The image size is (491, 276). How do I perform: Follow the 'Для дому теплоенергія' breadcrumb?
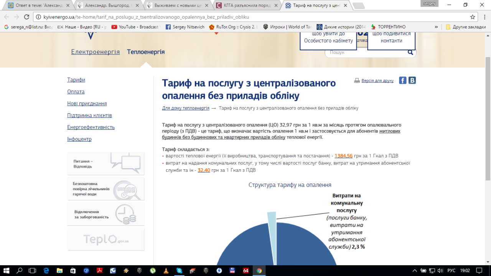click(186, 108)
